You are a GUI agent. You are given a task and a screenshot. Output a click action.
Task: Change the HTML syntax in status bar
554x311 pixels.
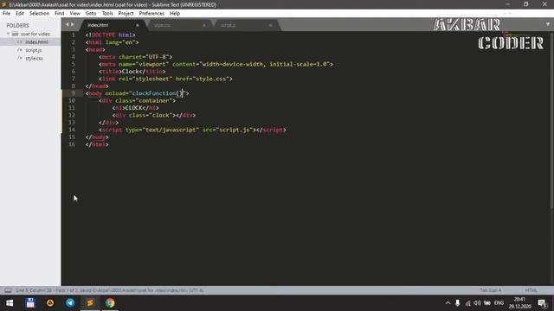[x=531, y=290]
